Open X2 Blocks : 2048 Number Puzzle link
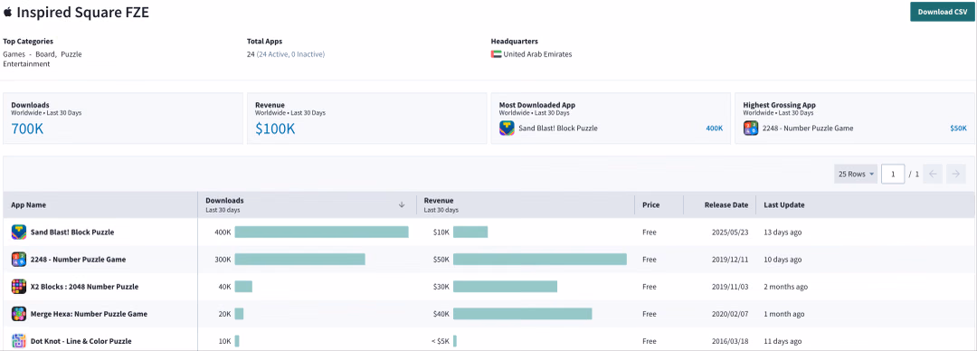Image resolution: width=977 pixels, height=351 pixels. click(x=85, y=287)
